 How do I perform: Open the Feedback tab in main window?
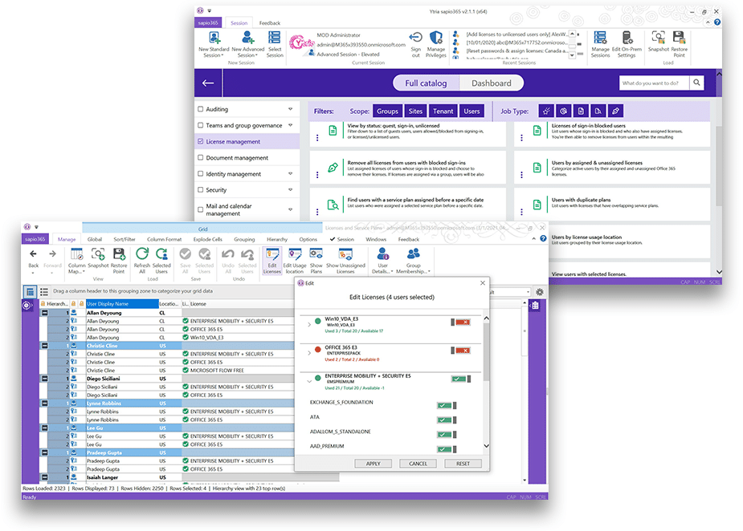point(270,22)
